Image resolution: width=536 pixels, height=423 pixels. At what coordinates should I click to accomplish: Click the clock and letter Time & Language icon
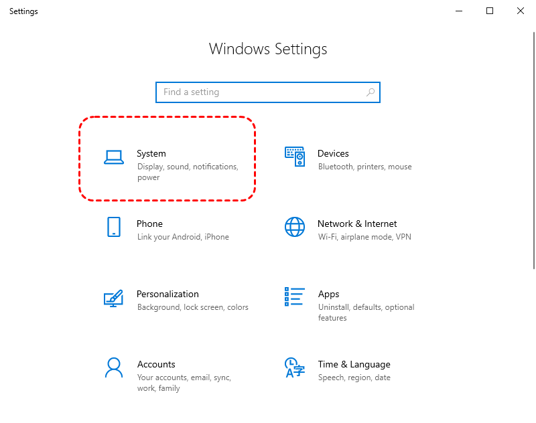coord(295,367)
